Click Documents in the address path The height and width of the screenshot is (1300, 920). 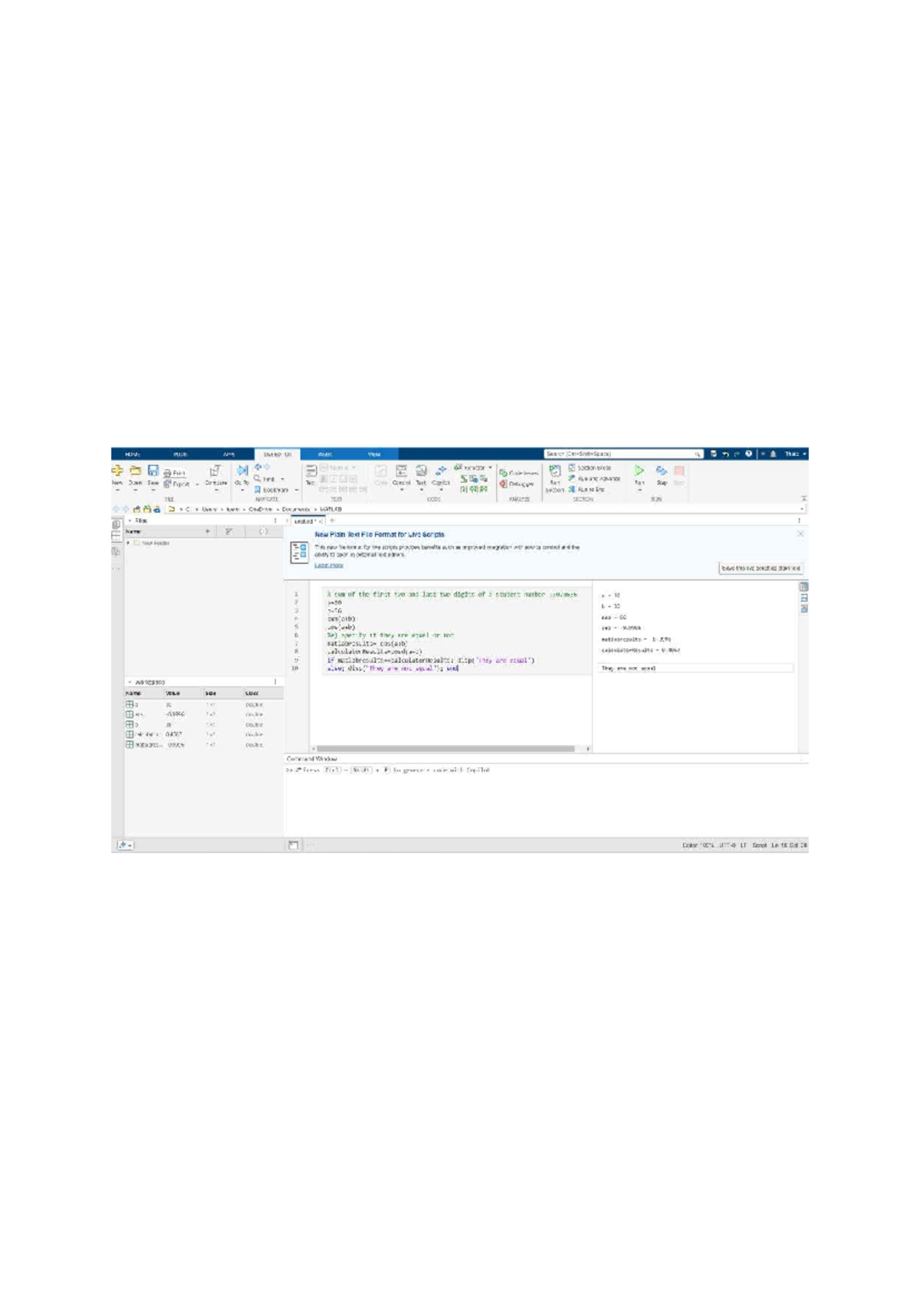295,509
